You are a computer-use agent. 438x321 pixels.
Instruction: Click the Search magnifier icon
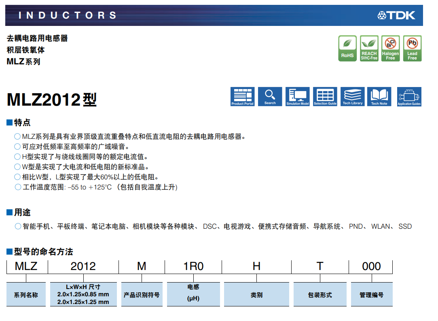270,97
